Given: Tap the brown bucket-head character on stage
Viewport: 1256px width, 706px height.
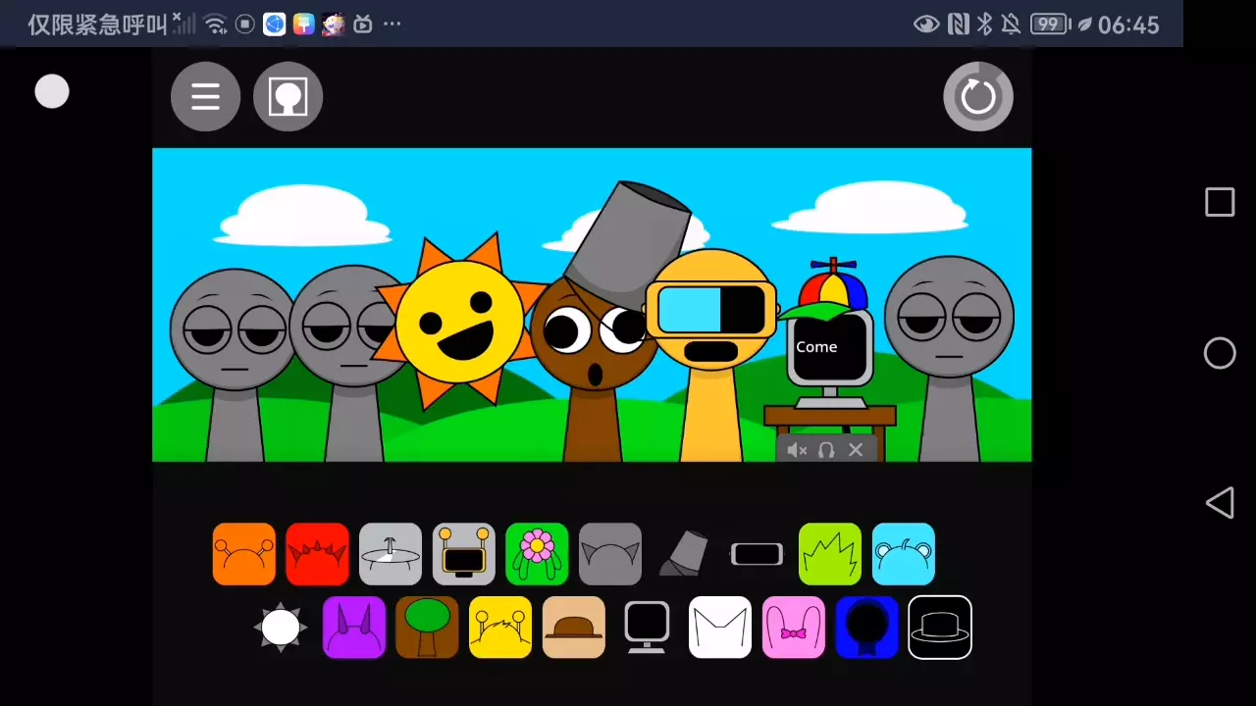Looking at the screenshot, I should [595, 333].
